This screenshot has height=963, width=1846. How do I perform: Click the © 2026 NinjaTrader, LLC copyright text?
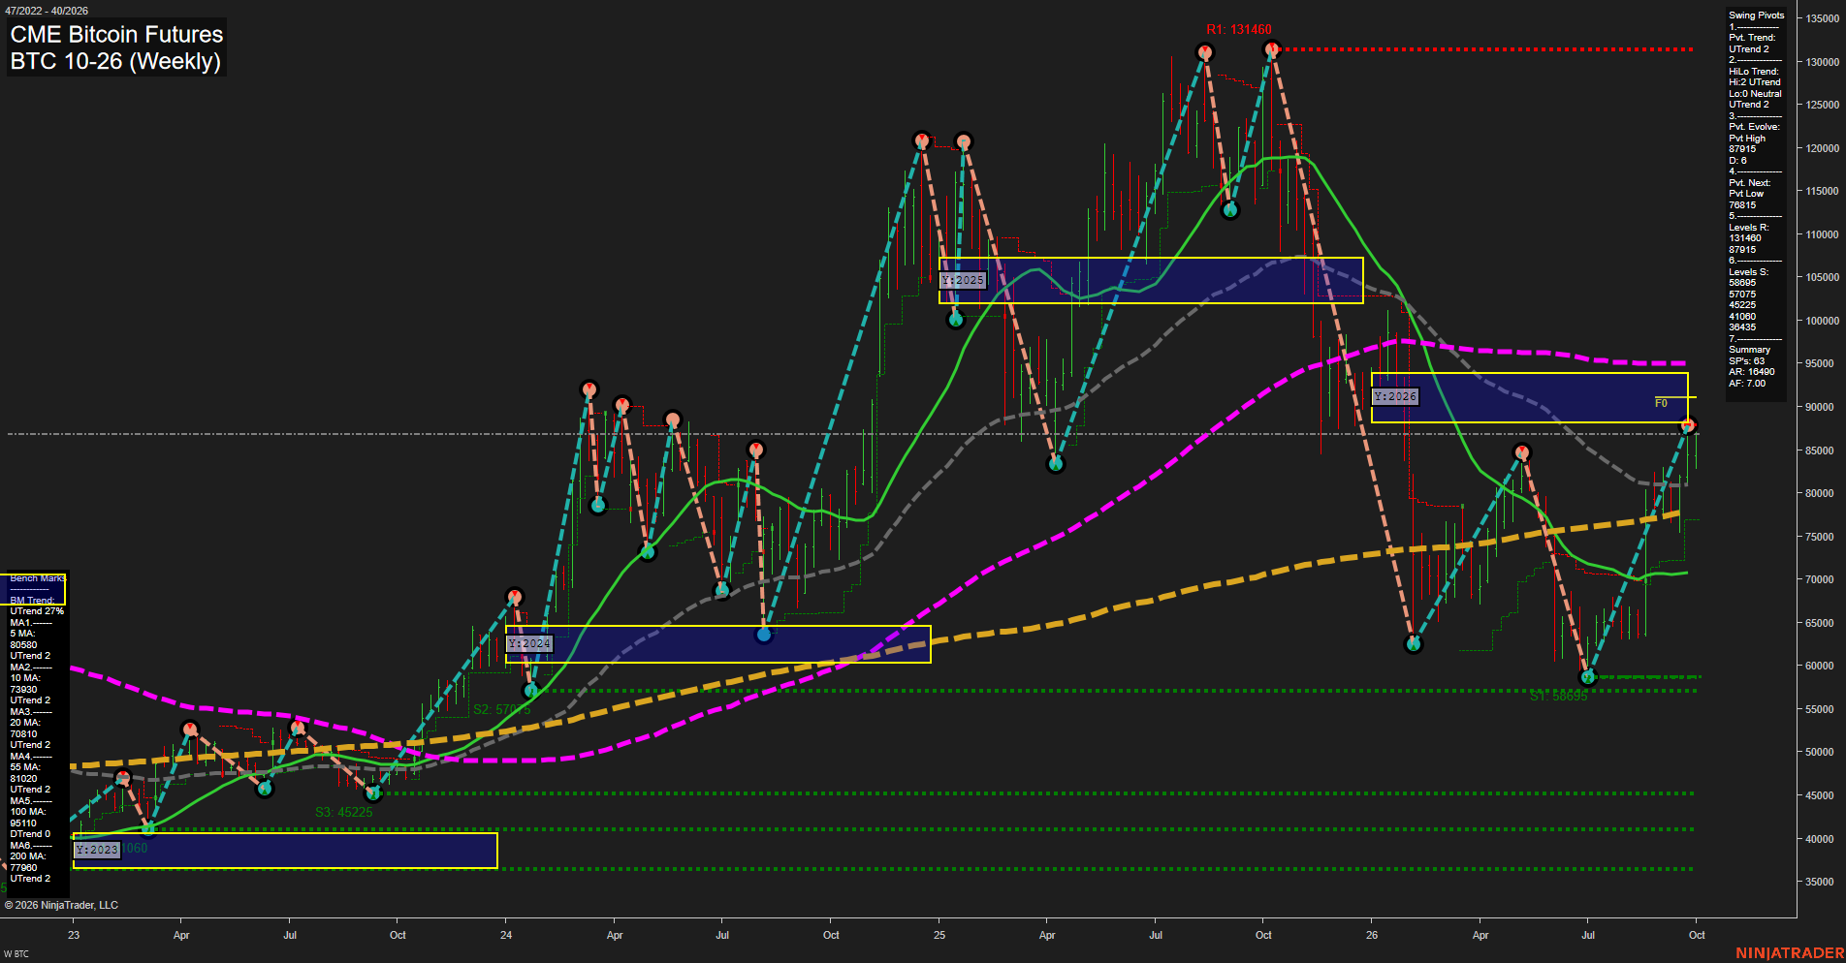coord(61,905)
